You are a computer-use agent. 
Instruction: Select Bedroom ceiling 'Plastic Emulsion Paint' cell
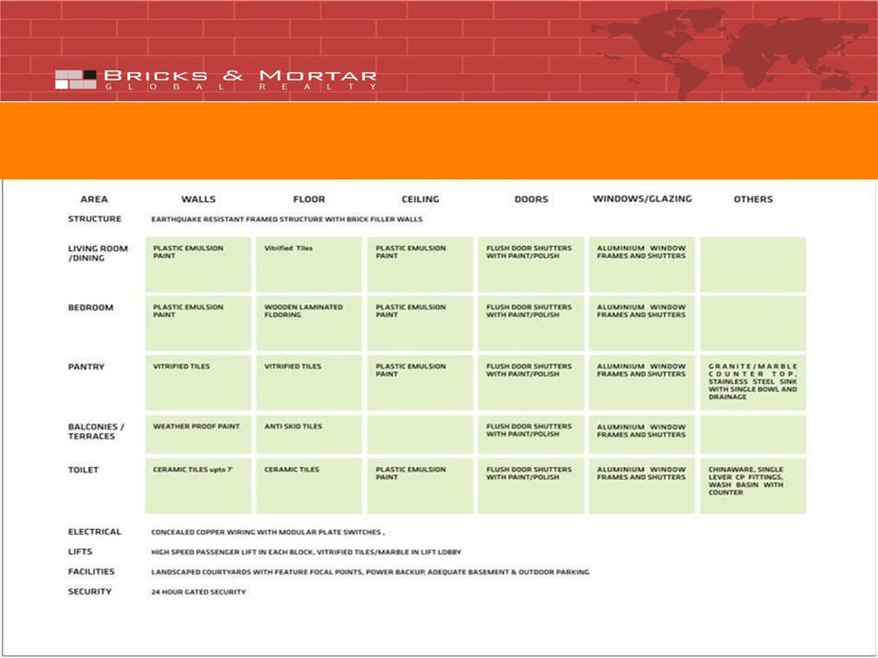(x=420, y=324)
